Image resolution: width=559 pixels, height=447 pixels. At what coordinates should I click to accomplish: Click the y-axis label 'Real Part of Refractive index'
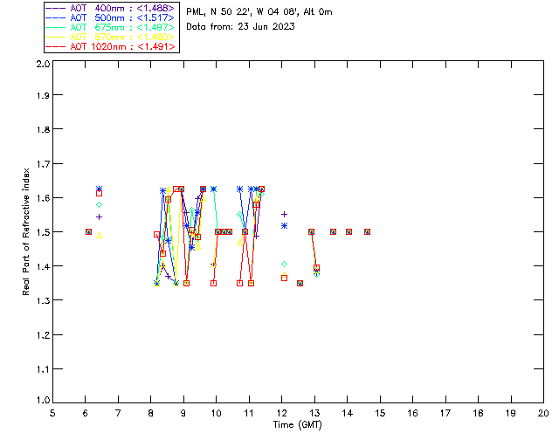[x=25, y=231]
